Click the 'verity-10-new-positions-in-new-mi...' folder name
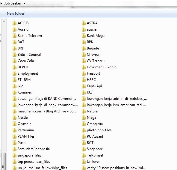This screenshot has height=170, width=177. pyautogui.click(x=116, y=168)
